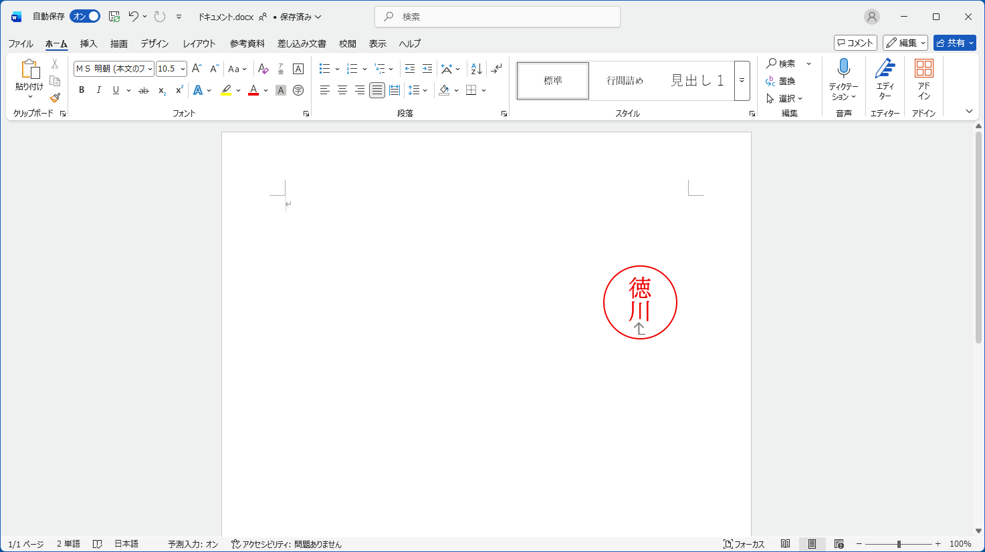Toggle Bold formatting
This screenshot has width=985, height=552.
[x=82, y=90]
